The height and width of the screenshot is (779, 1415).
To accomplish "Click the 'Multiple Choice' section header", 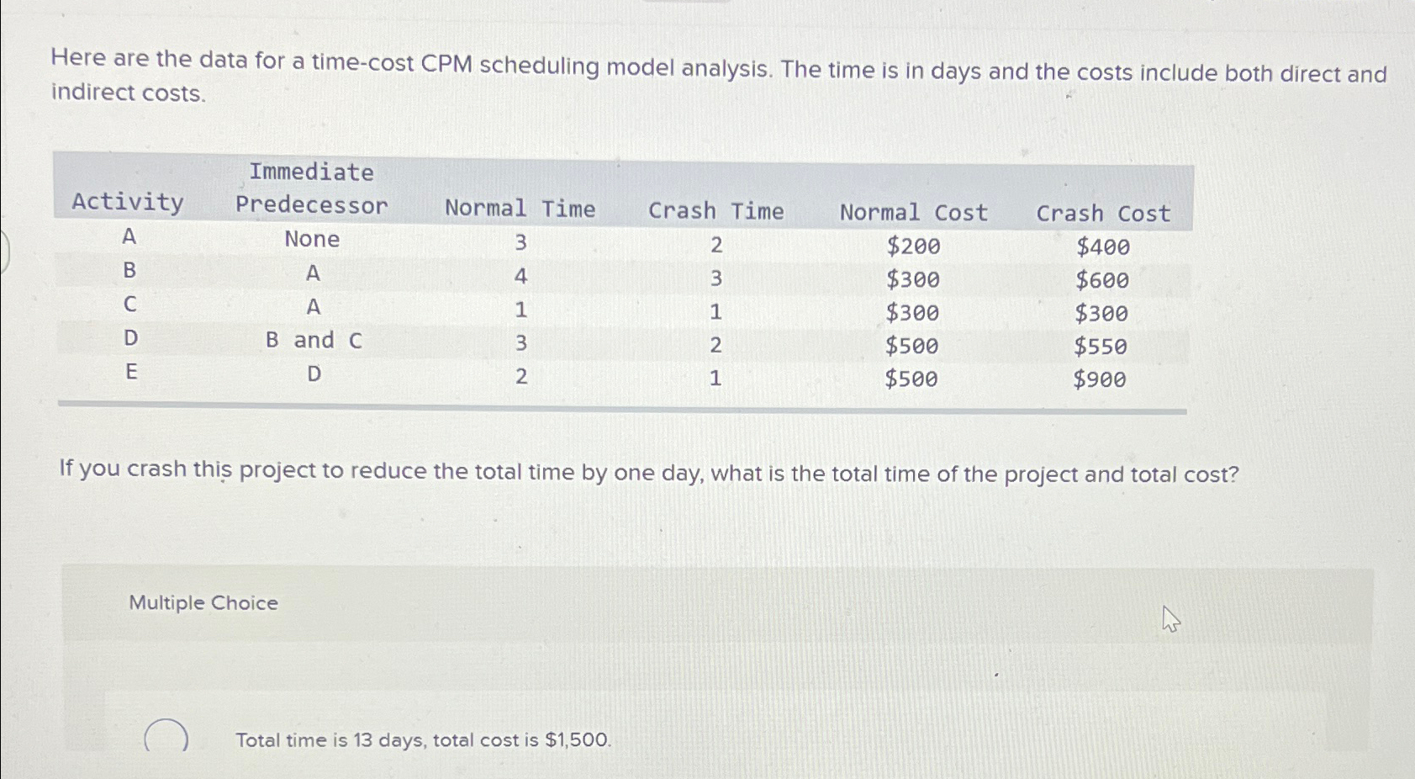I will tap(203, 602).
